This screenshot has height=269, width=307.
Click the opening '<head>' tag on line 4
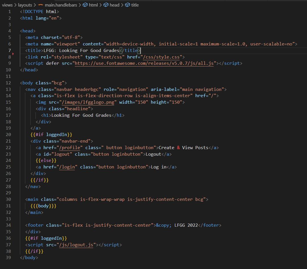pos(27,31)
